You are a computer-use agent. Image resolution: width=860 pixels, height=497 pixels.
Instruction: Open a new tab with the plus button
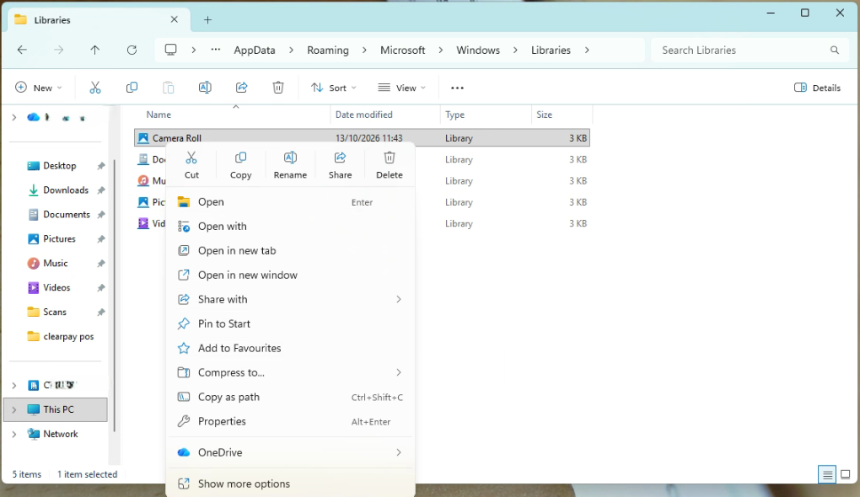tap(208, 19)
